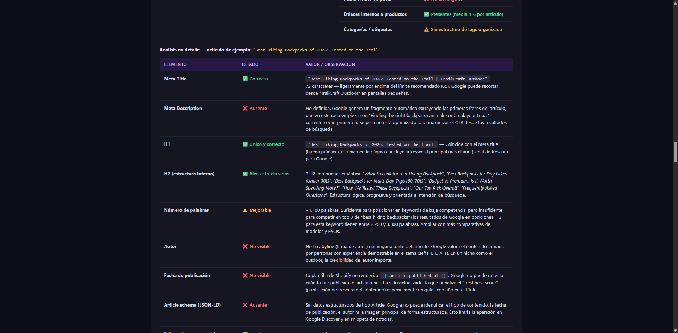Viewport: 678px width, 333px height.
Task: Click the H1 code snippet value
Action: click(x=372, y=144)
